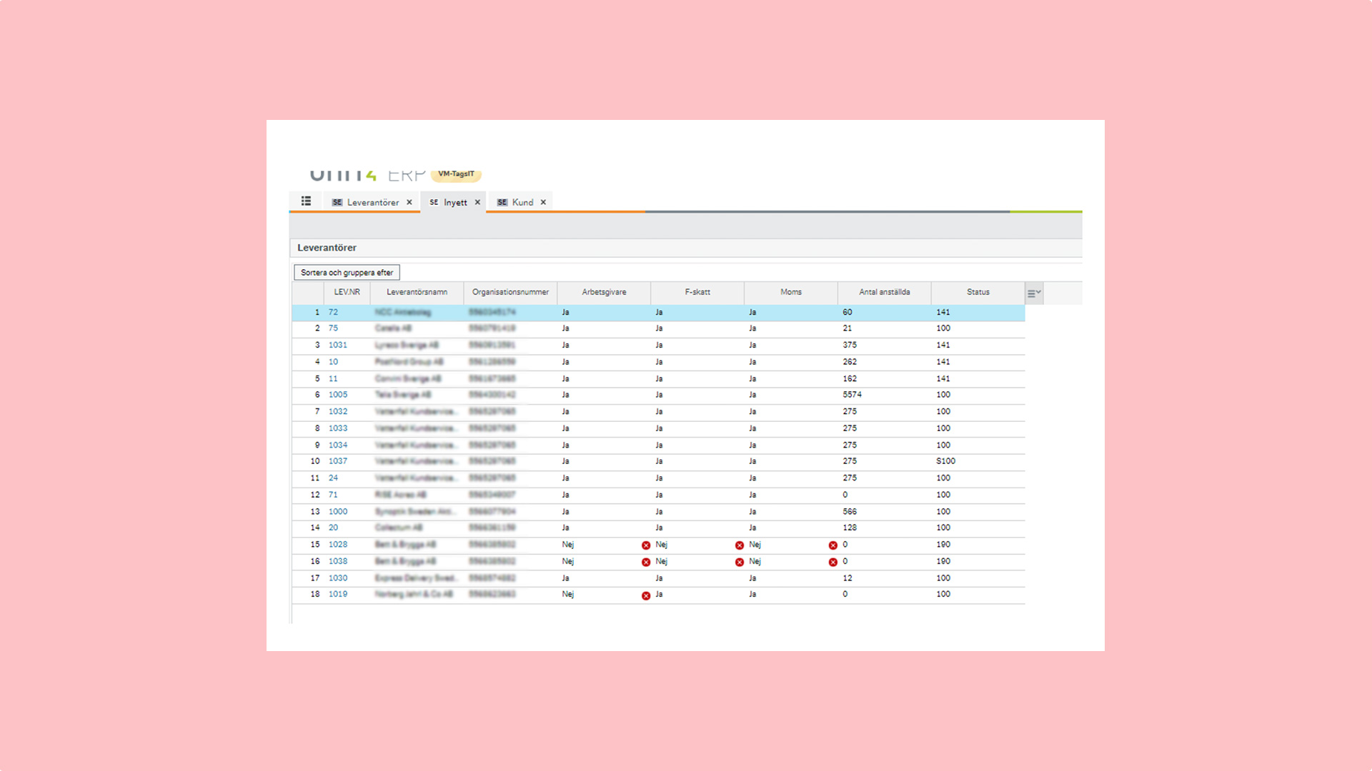Click F-skatt error icon in row 15

[740, 545]
